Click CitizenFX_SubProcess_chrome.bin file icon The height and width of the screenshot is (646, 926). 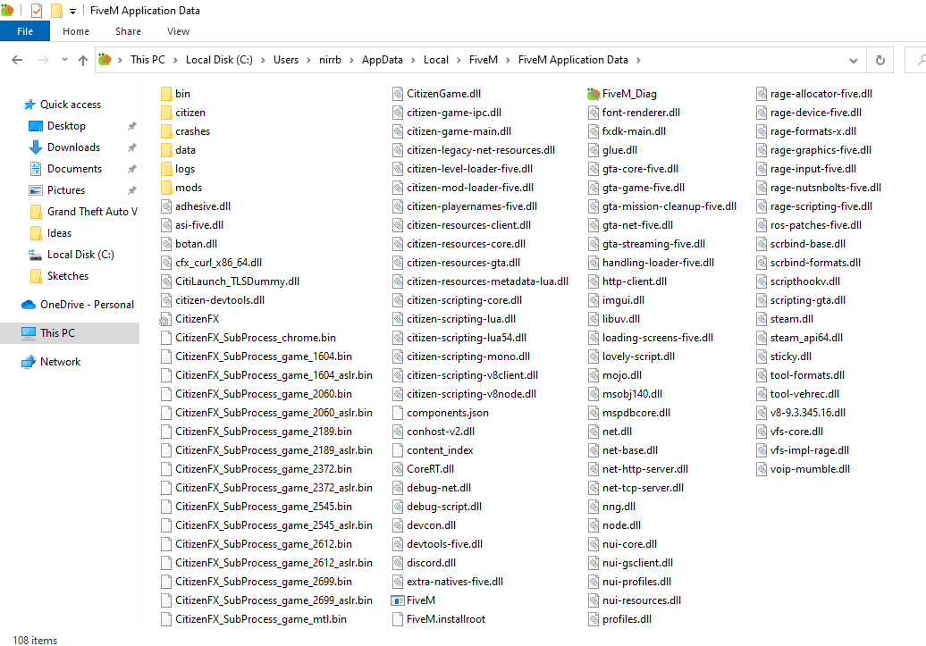(x=166, y=338)
